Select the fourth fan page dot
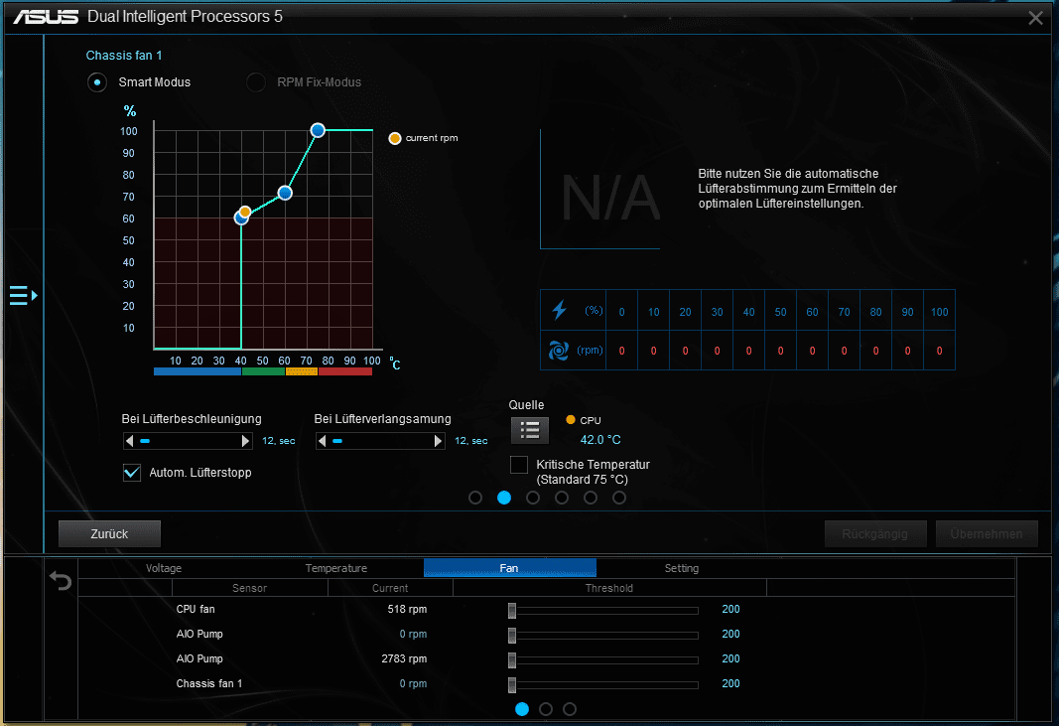1059x726 pixels. coord(561,498)
